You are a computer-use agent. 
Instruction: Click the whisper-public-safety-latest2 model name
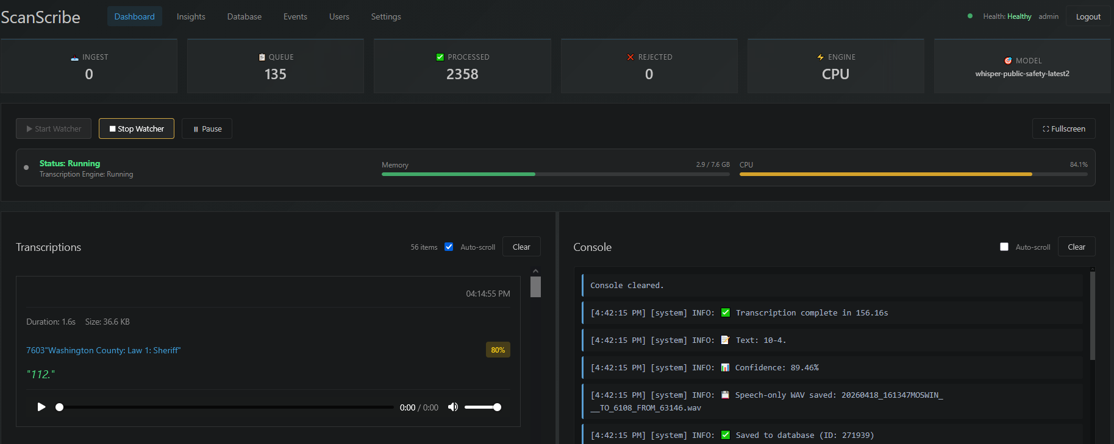pos(1022,74)
